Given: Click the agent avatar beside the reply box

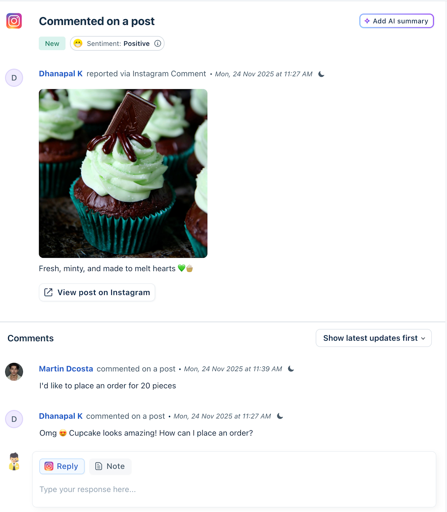Looking at the screenshot, I should [x=14, y=461].
